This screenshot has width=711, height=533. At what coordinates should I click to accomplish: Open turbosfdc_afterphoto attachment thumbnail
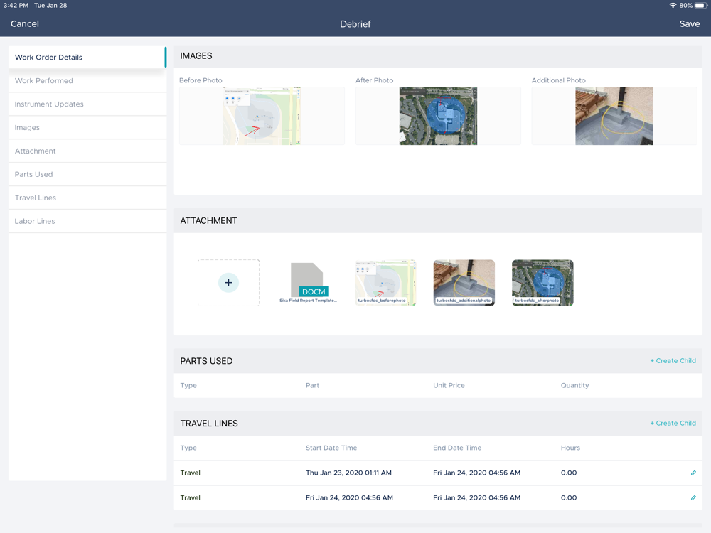[x=542, y=283]
